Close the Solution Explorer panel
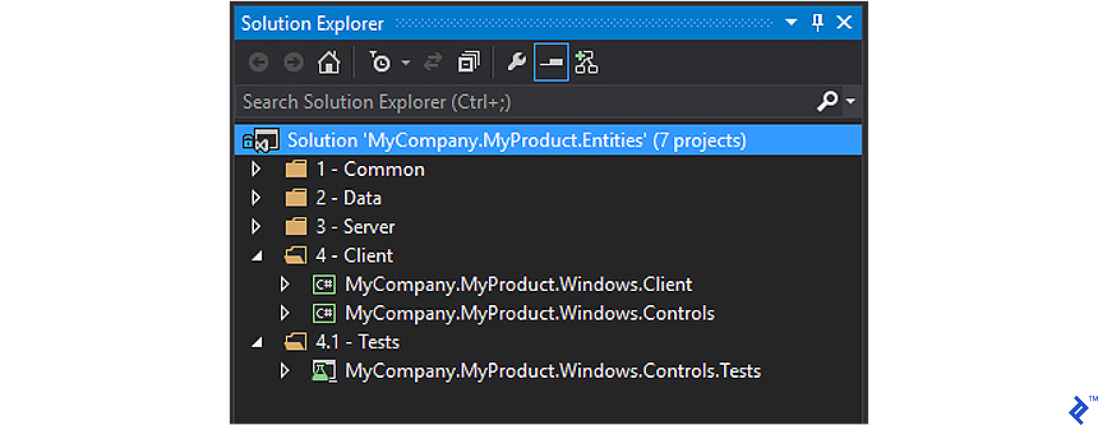 [x=844, y=22]
